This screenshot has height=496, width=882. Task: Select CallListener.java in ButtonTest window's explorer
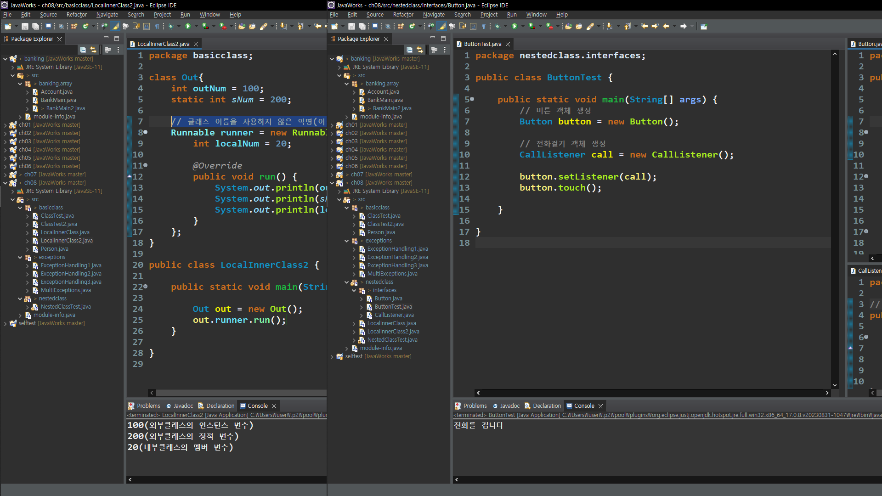(x=394, y=315)
